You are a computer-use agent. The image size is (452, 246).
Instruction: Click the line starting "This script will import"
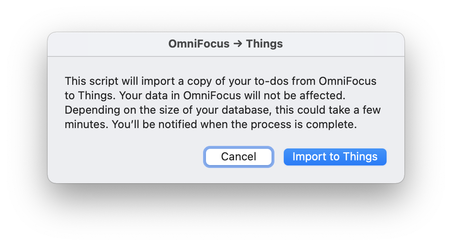pos(220,81)
